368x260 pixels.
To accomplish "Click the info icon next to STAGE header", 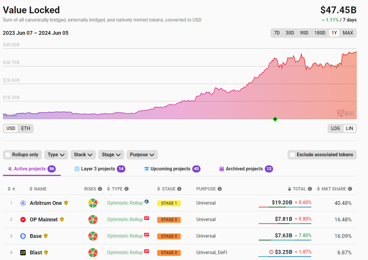I will [179, 189].
